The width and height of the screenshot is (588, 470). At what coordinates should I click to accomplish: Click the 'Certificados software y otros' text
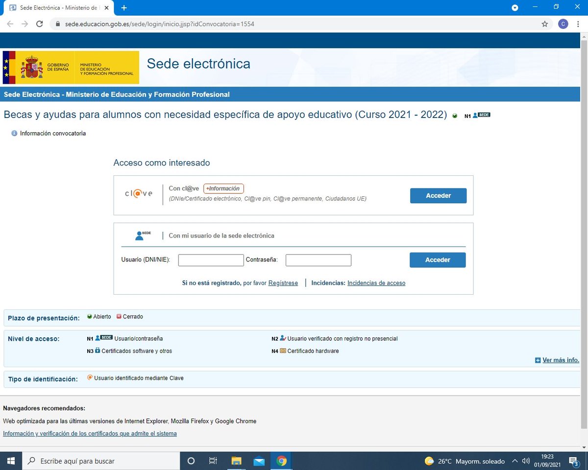coord(137,351)
